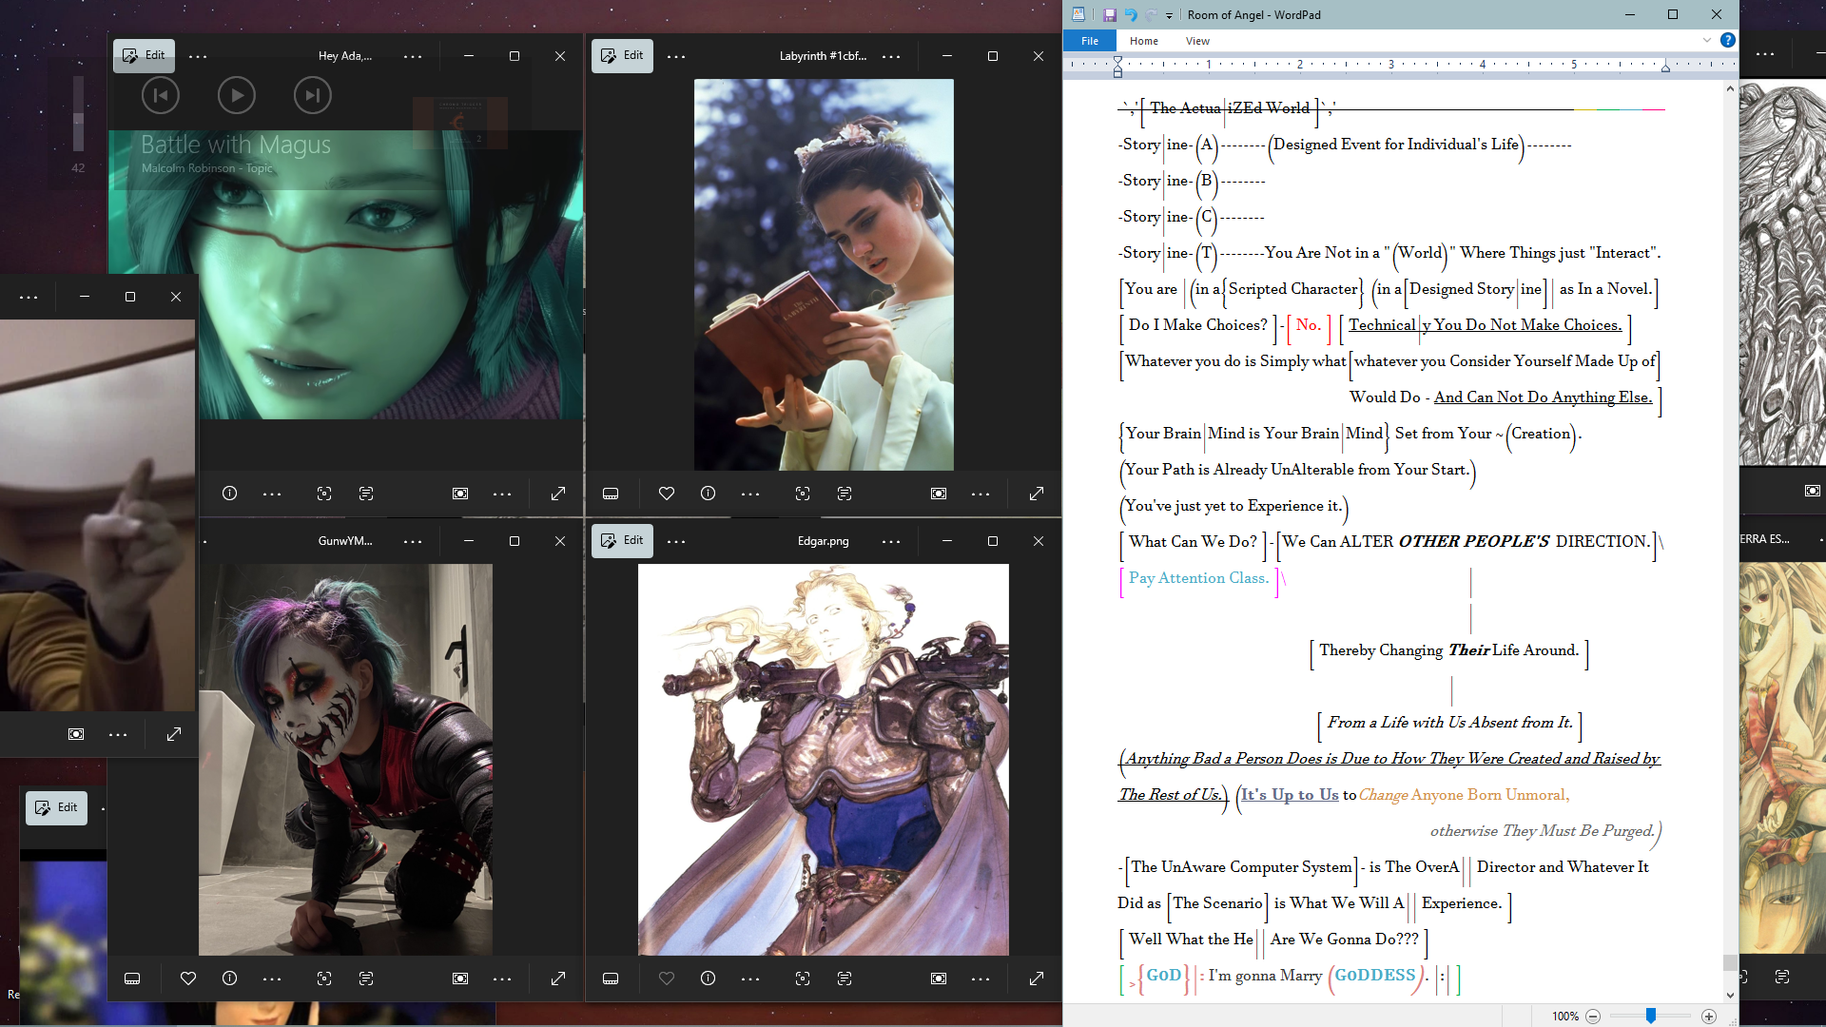Open WordPad help icon
1826x1027 pixels.
1728,40
